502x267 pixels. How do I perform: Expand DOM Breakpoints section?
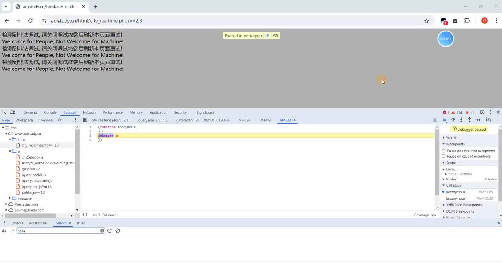[444, 211]
